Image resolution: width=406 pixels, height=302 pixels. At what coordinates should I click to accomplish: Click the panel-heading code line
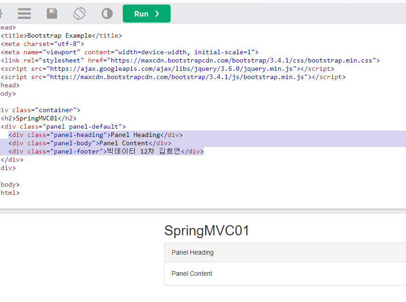[96, 135]
